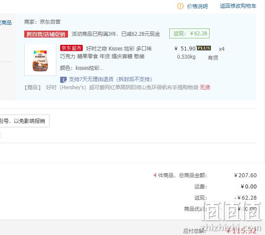Image resolution: width=265 pixels, height=235 pixels.
Task: Open the 好时之吻 Kisses product title
Action: tap(106, 52)
